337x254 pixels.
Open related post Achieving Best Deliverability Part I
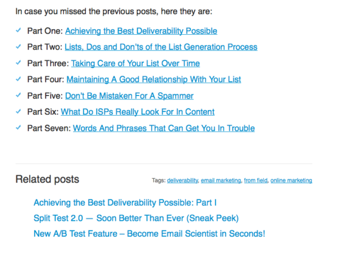click(125, 203)
